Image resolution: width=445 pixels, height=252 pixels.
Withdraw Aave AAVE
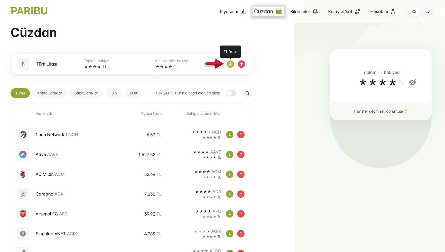(241, 155)
